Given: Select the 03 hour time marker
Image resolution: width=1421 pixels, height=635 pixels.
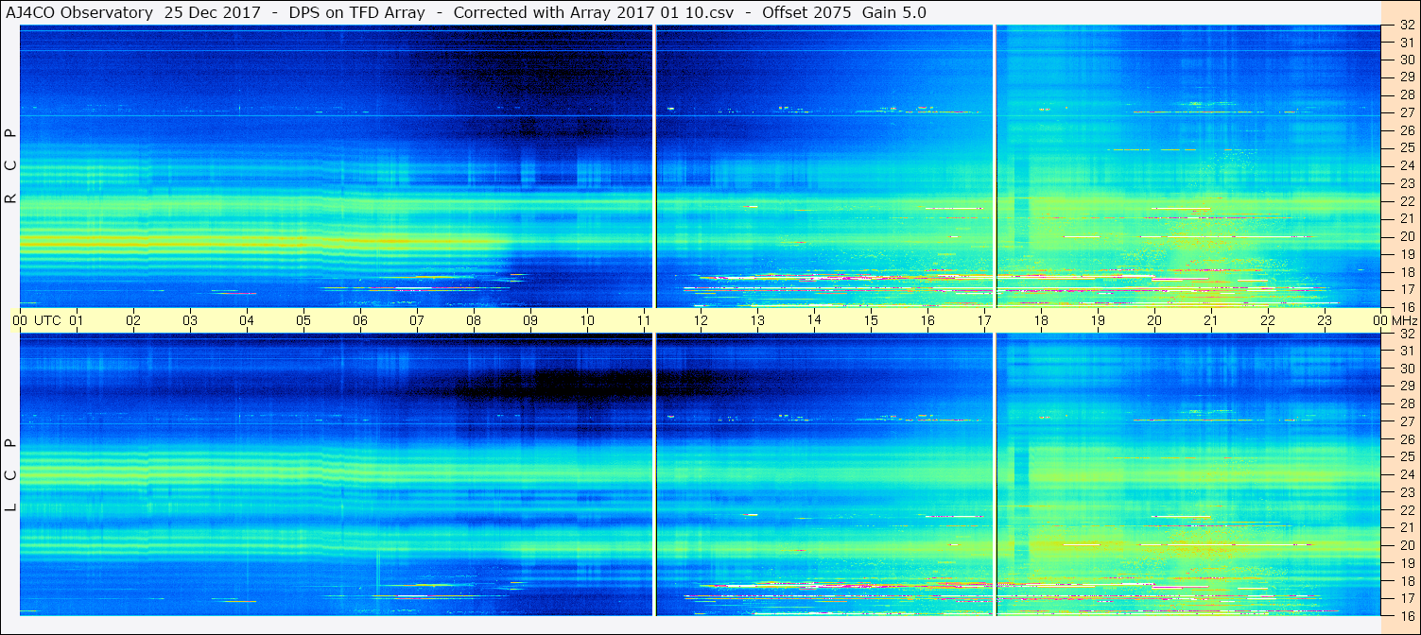Looking at the screenshot, I should pos(190,320).
